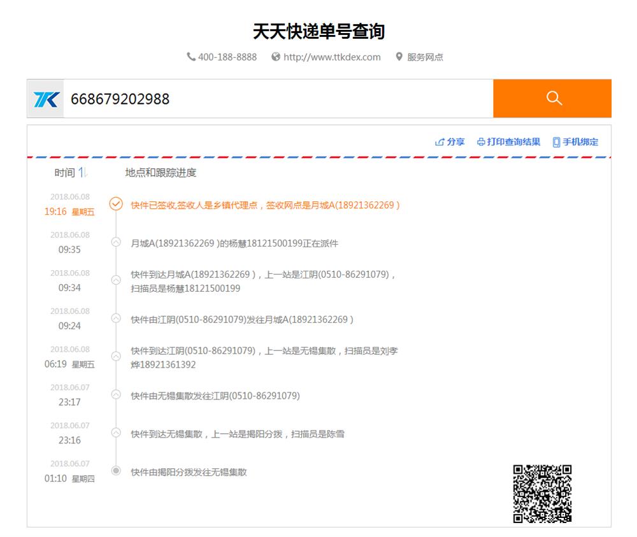The image size is (637, 537).
Task: Click the 地点和跟踪进度 column header
Action: 161,173
